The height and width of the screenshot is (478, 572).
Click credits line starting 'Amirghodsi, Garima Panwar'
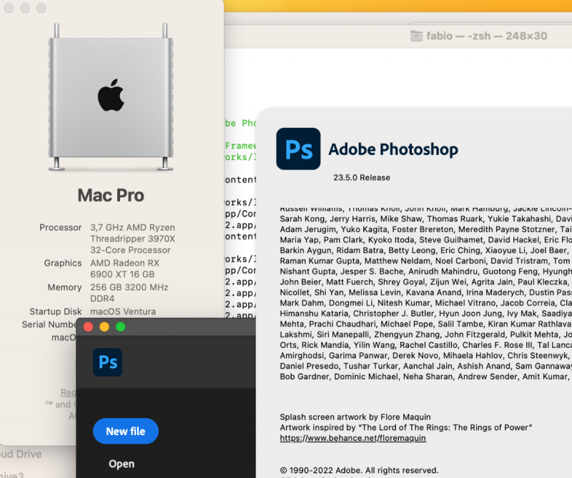425,356
